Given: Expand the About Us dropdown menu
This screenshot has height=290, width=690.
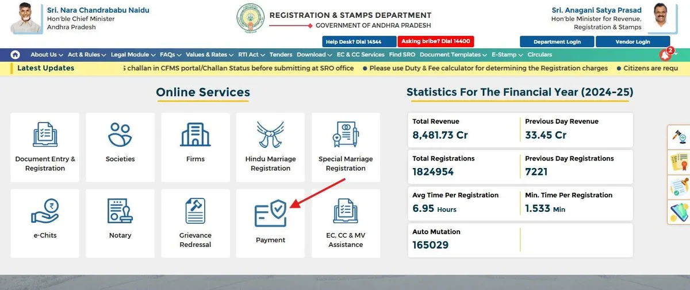Looking at the screenshot, I should point(47,55).
